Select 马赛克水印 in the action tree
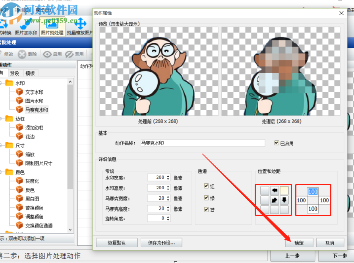 point(37,110)
